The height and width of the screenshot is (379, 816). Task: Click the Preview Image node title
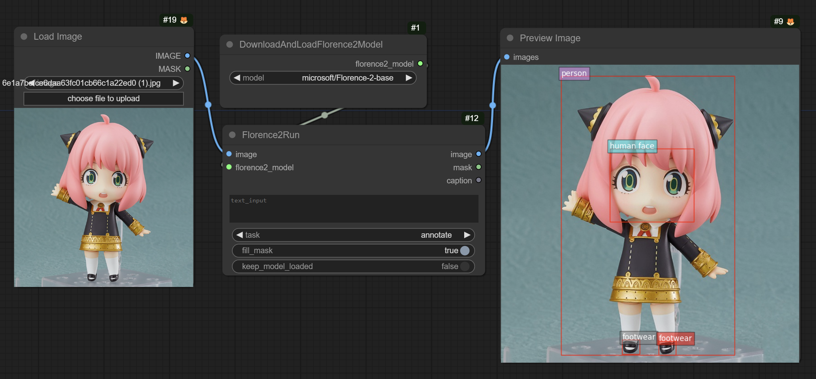point(550,38)
